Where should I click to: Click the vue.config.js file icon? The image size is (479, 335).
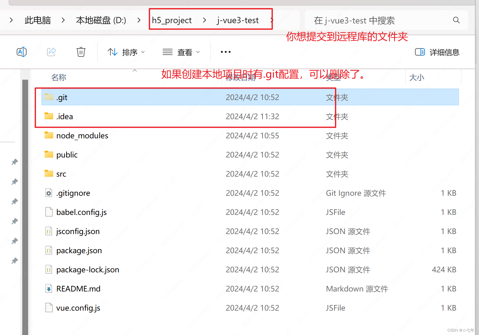49,308
